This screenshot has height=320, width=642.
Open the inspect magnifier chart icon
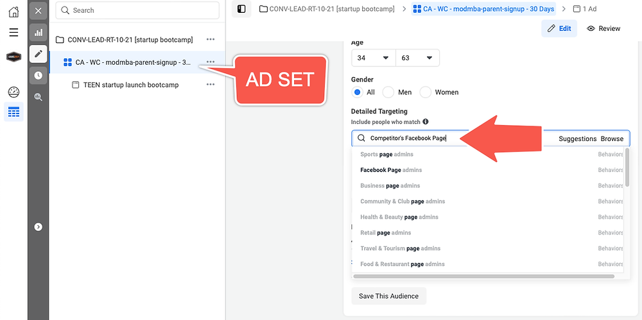coord(38,97)
